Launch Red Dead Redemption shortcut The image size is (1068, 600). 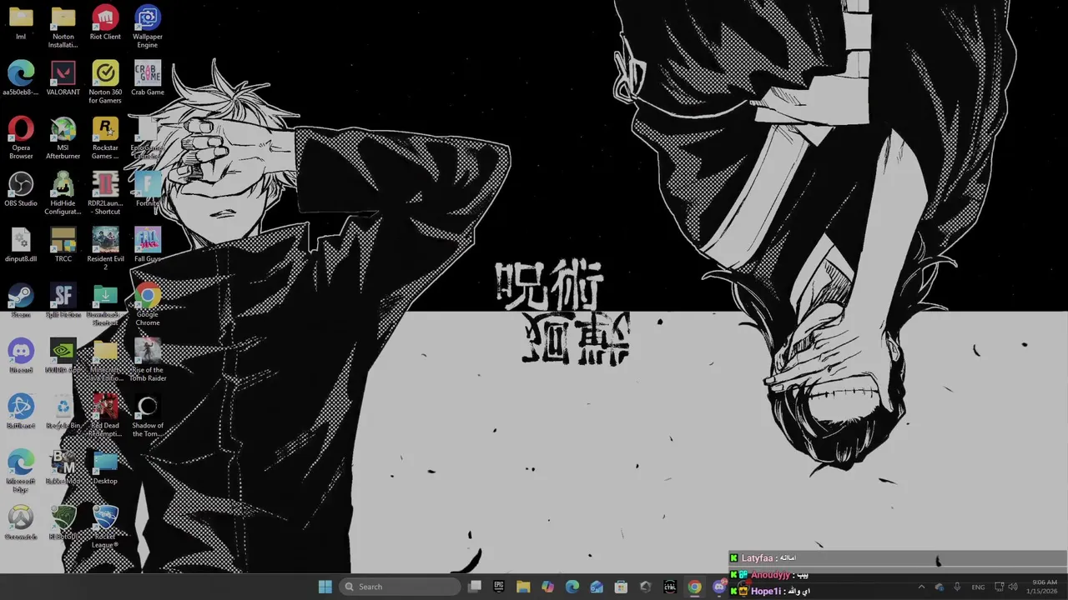pyautogui.click(x=105, y=416)
